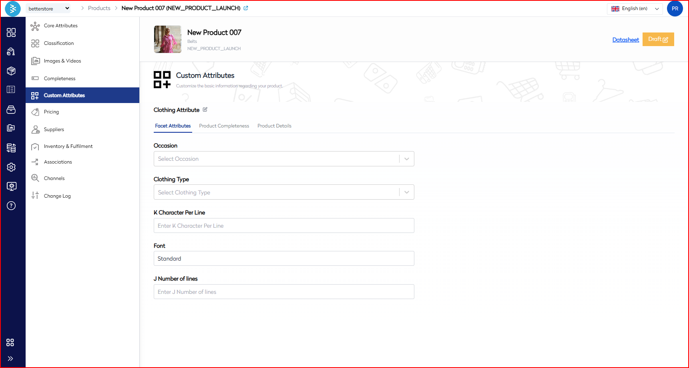Open the apps grid icon near rail bottom
689x368 pixels.
pyautogui.click(x=10, y=342)
